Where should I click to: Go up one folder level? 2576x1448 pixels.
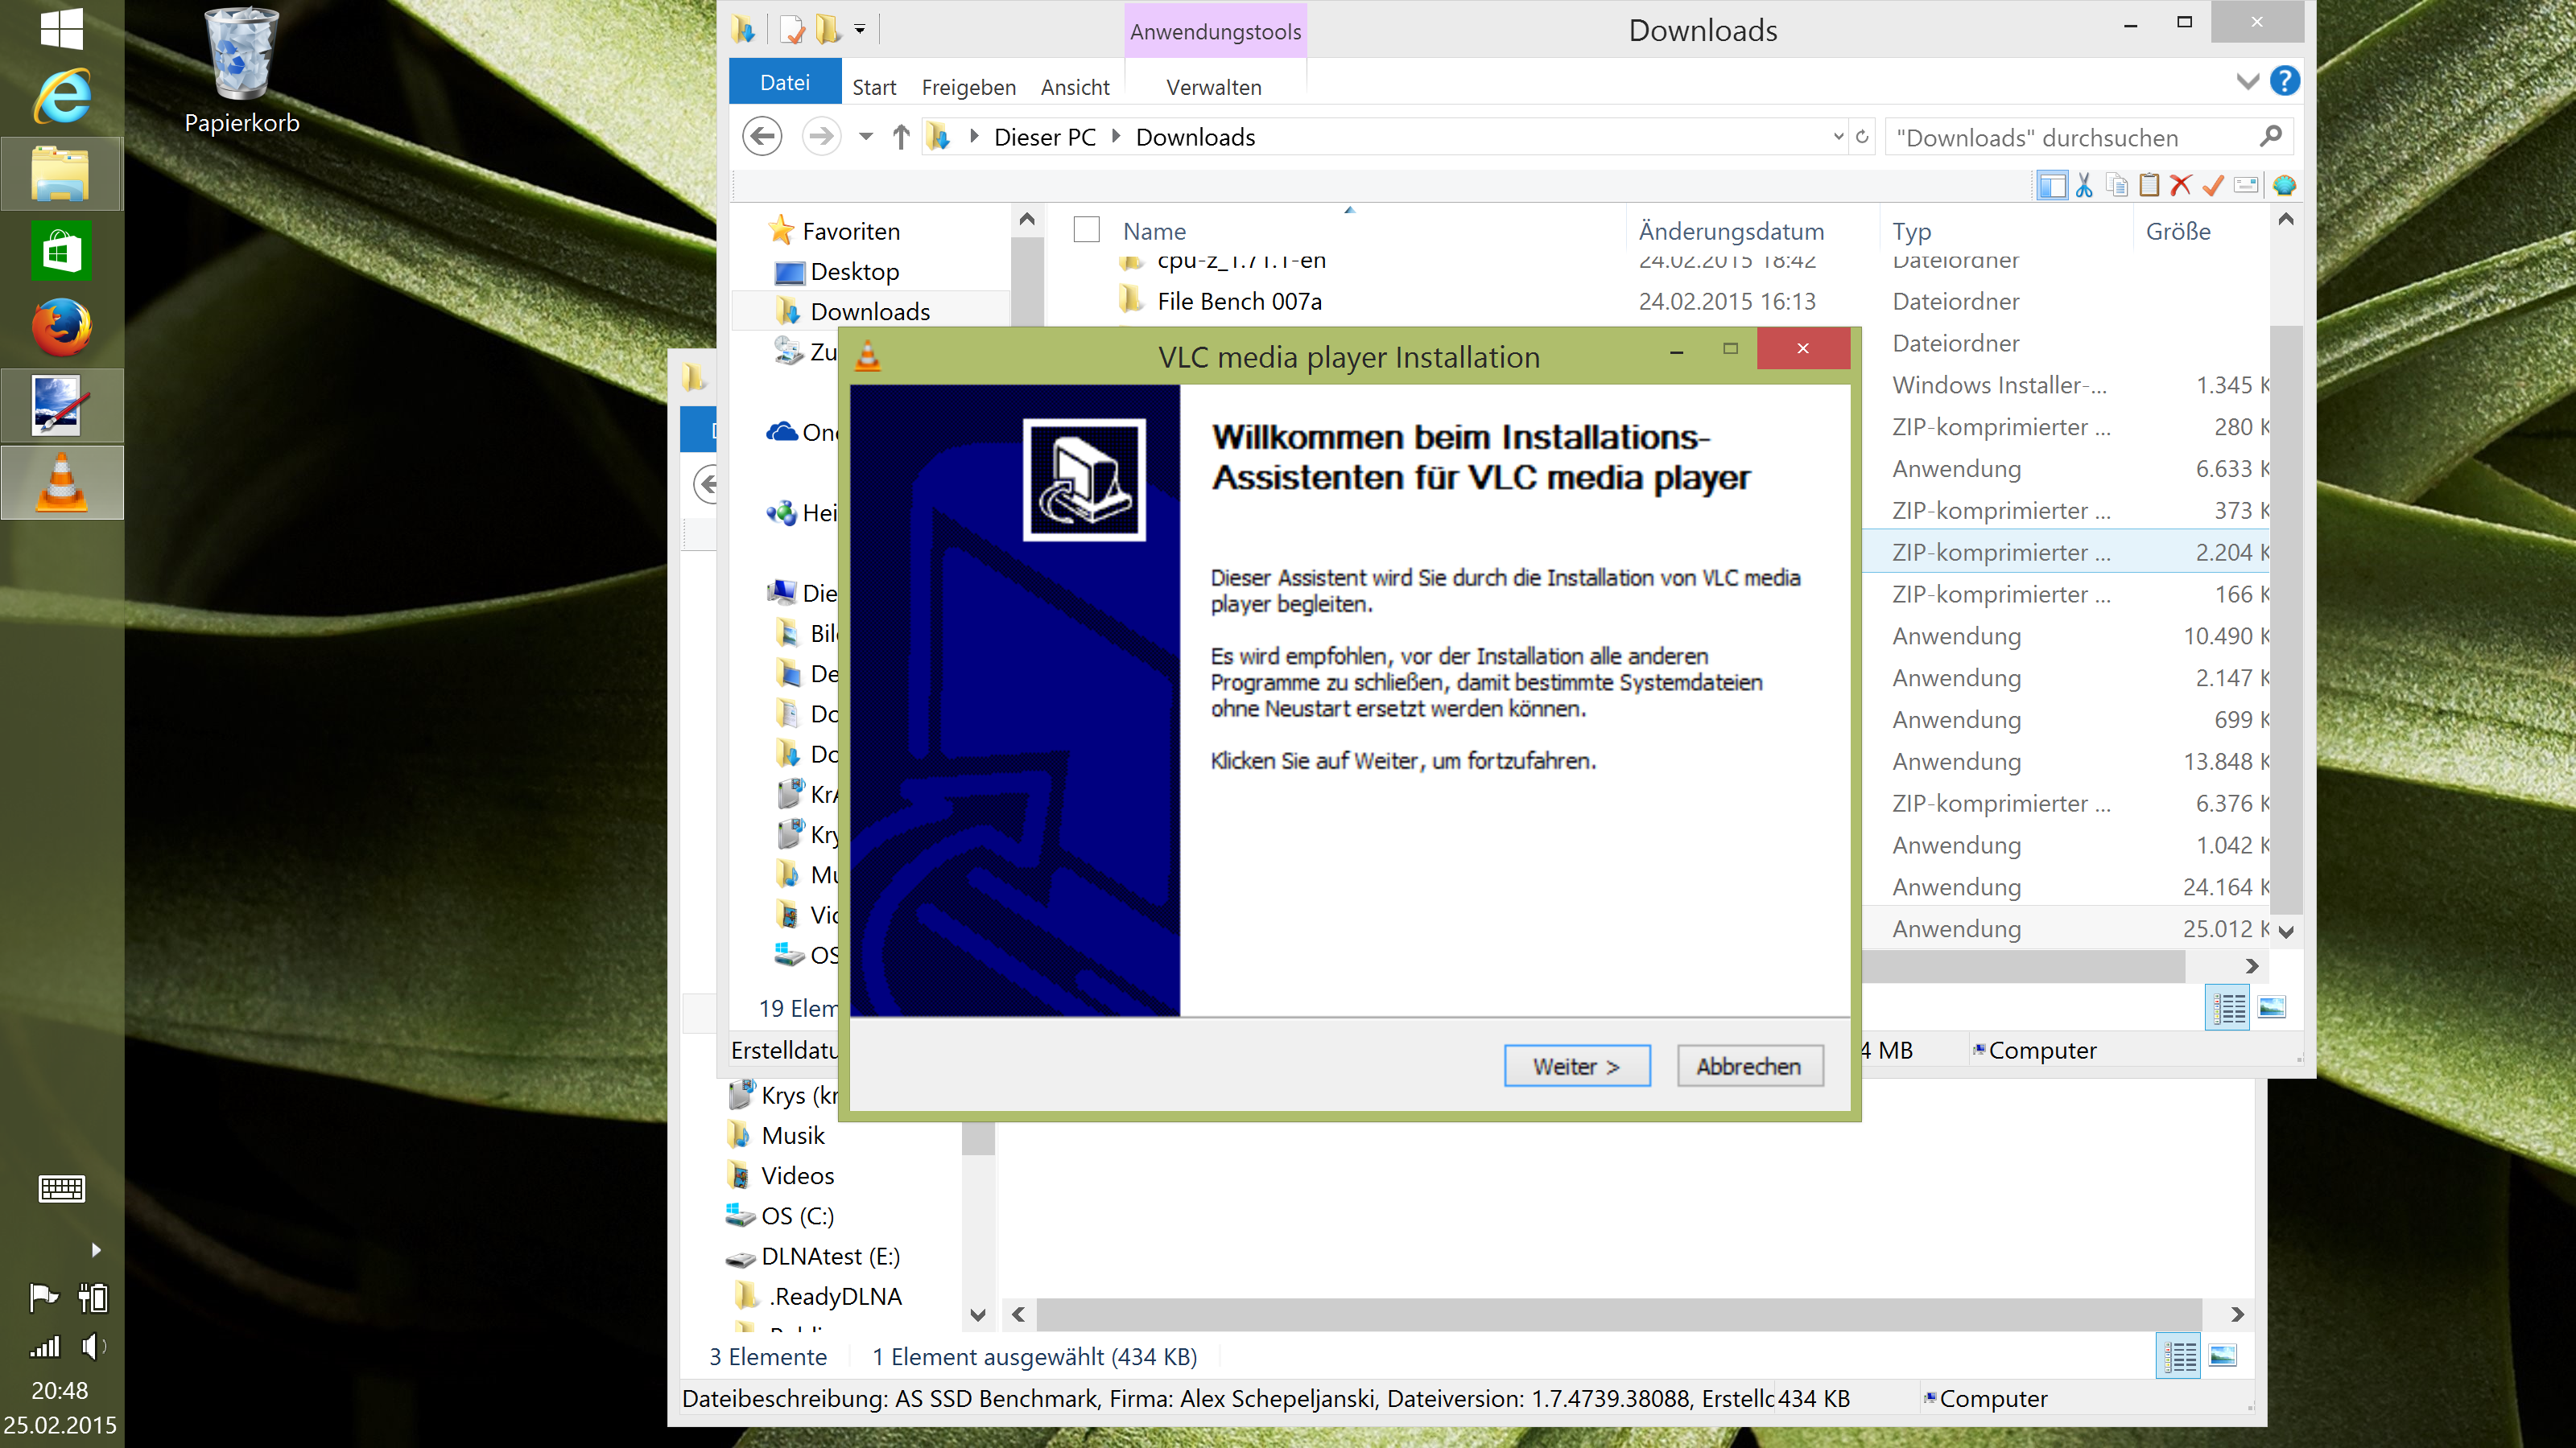tap(901, 136)
